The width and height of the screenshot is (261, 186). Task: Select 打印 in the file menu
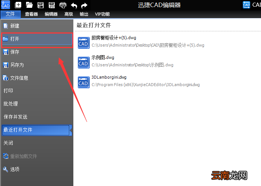[x=37, y=91]
